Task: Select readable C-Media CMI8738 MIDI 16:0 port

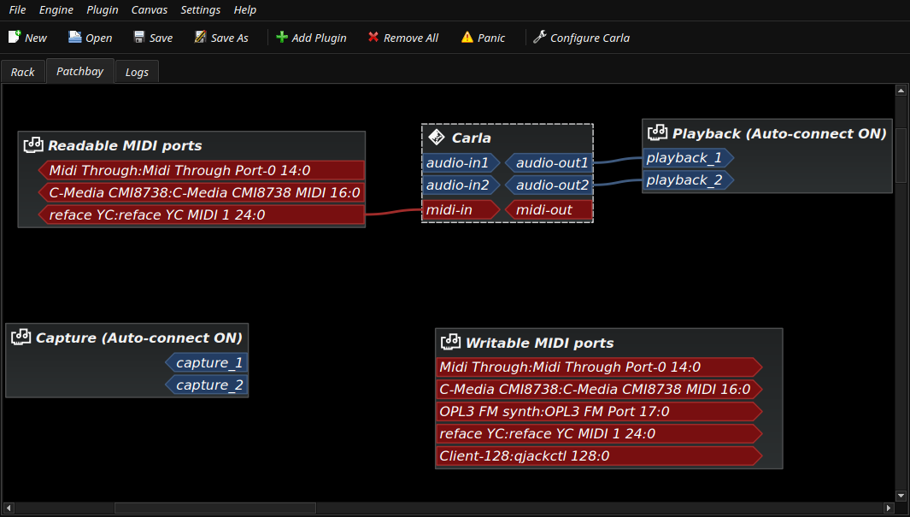Action: (x=202, y=192)
